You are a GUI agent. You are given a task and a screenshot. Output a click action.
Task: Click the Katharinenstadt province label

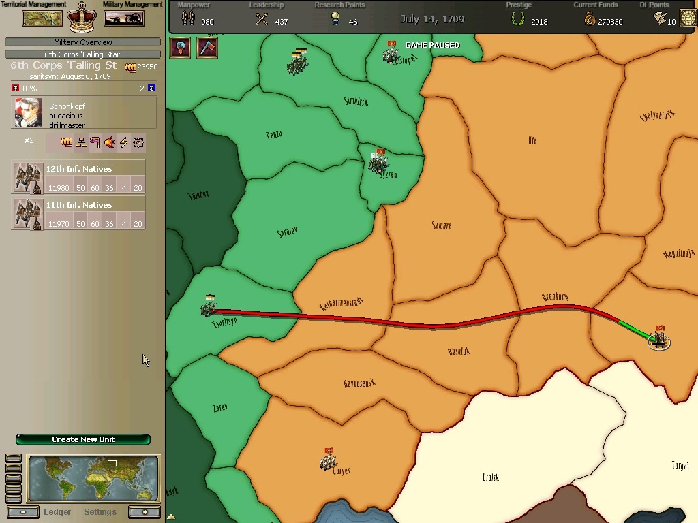pyautogui.click(x=342, y=303)
